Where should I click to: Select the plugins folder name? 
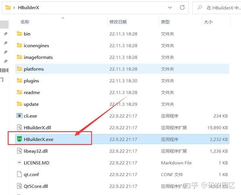click(31, 81)
